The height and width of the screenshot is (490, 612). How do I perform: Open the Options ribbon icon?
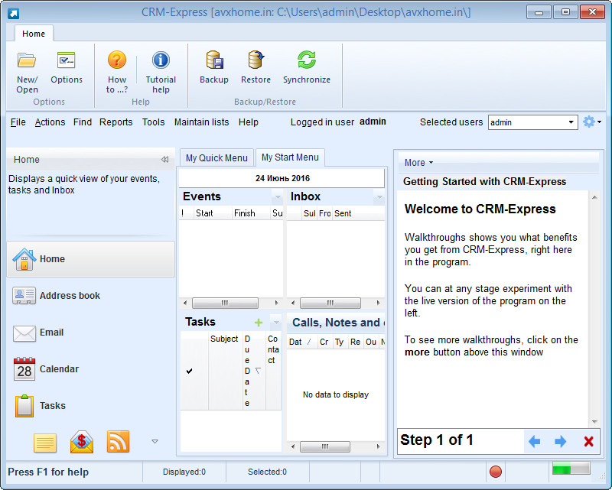(x=66, y=60)
